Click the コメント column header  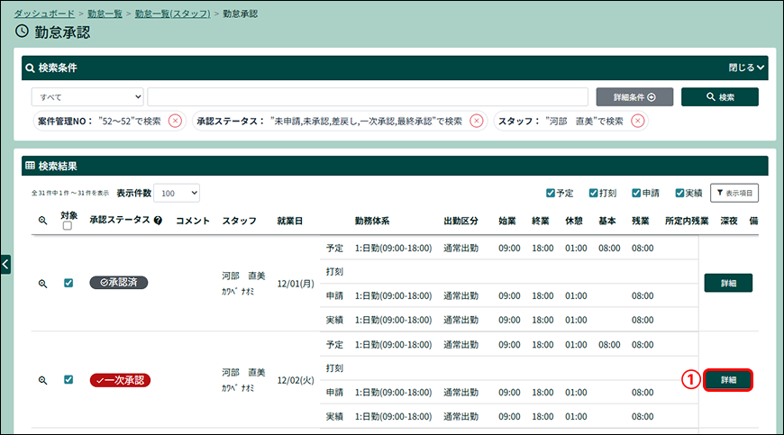pyautogui.click(x=193, y=221)
